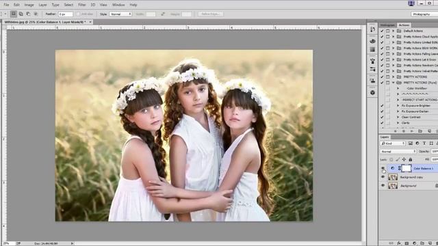The height and width of the screenshot is (246, 438).
Task: Hide the Background copy layer
Action: [x=383, y=177]
